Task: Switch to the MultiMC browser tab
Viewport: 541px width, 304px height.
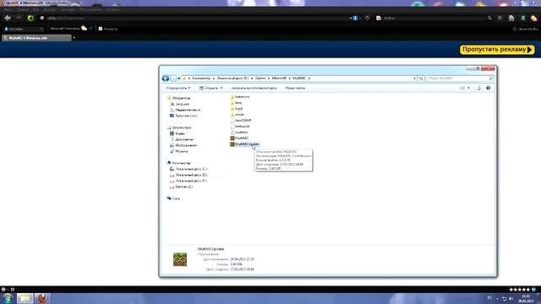Action: (x=36, y=38)
